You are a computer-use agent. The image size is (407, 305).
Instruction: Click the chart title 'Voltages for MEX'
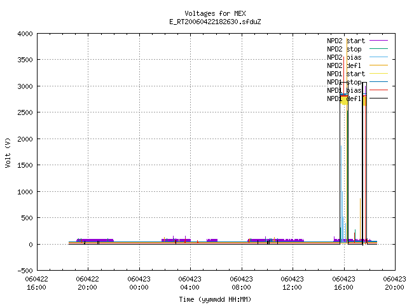click(215, 13)
